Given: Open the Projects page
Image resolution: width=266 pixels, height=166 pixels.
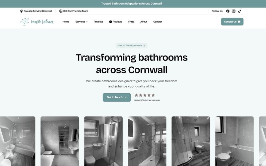Looking at the screenshot, I should tap(98, 22).
